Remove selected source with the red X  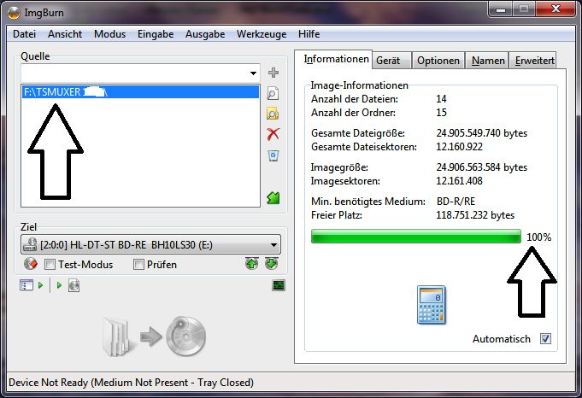pyautogui.click(x=273, y=134)
